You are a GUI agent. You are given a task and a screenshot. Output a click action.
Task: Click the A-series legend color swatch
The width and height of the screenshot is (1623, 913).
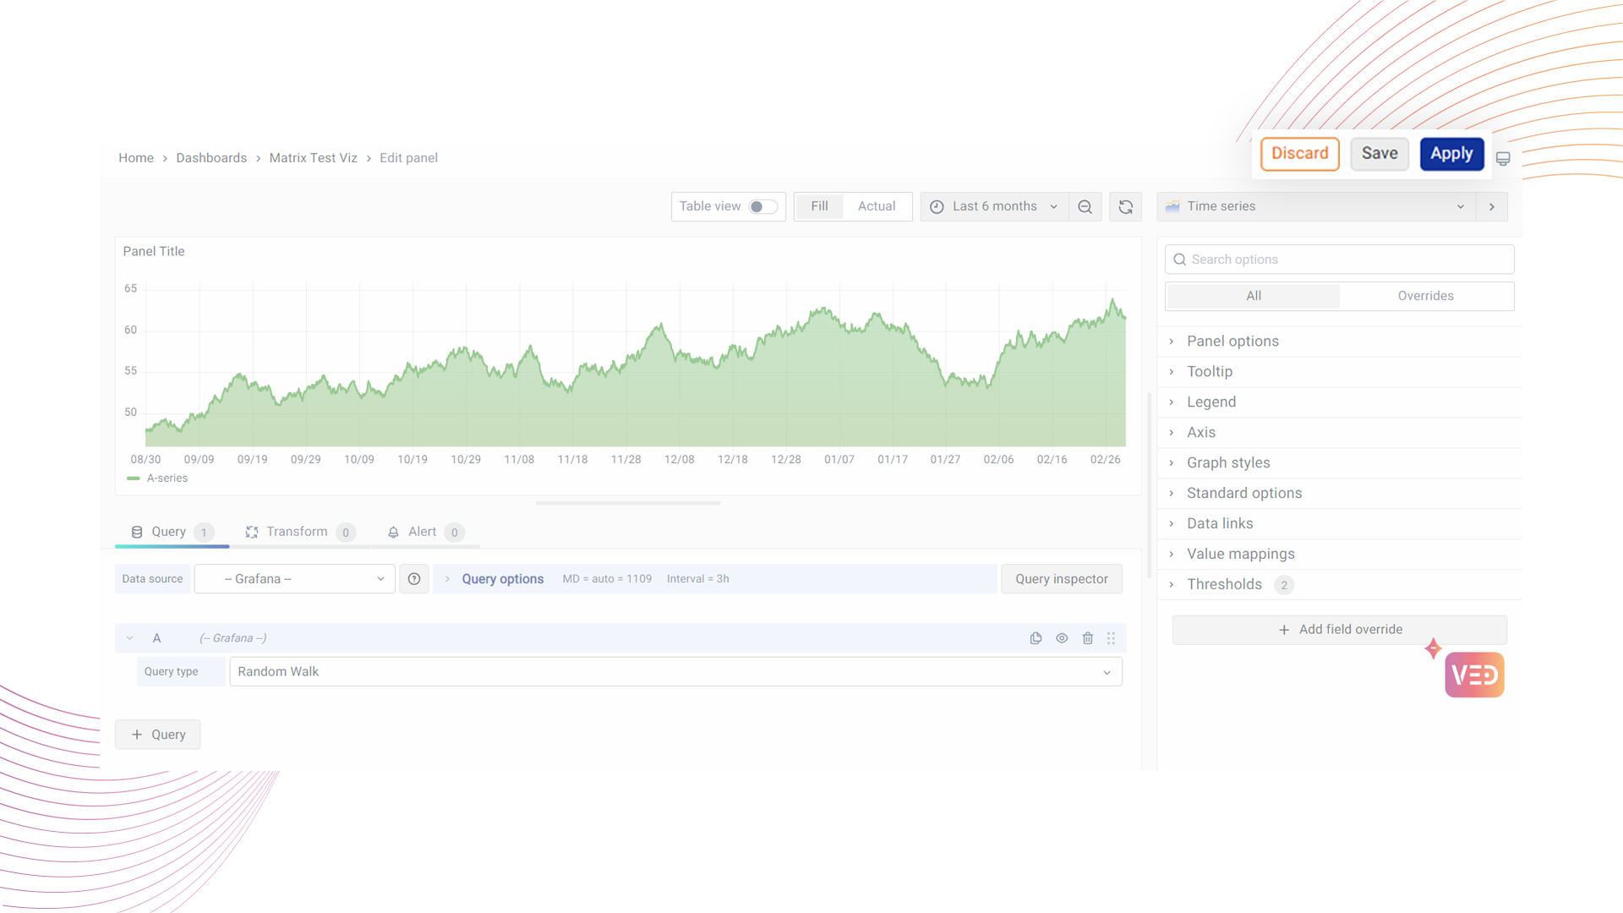pos(134,478)
